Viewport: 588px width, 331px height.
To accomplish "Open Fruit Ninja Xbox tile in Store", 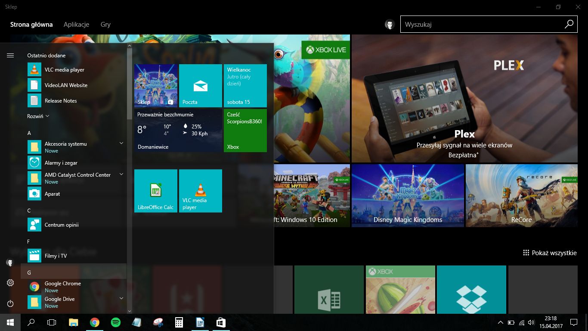I will 400,290.
